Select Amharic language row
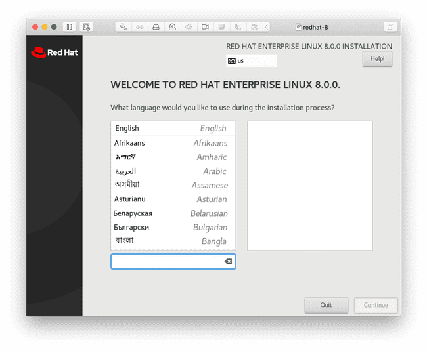 pyautogui.click(x=173, y=157)
